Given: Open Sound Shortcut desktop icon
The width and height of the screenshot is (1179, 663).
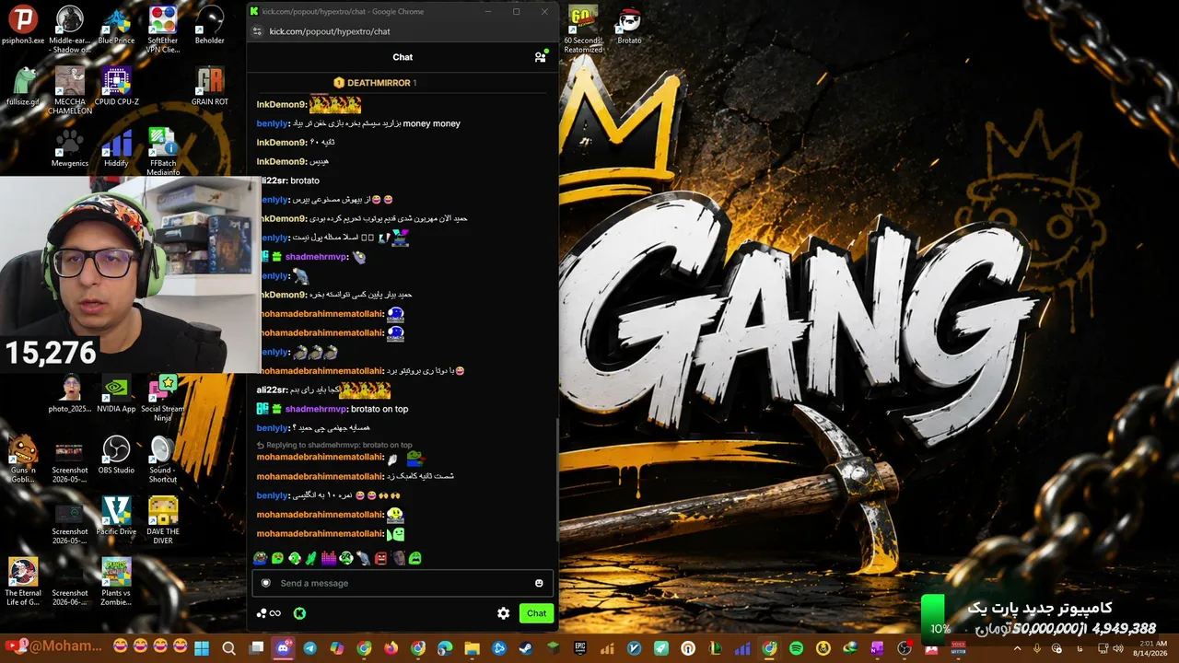Looking at the screenshot, I should 163,459.
